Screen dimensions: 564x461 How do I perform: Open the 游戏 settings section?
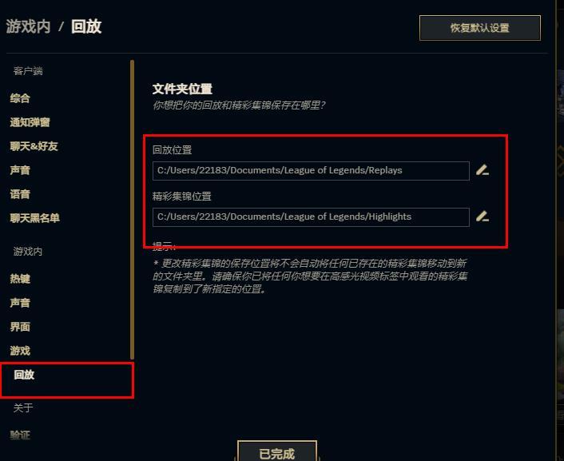click(x=20, y=351)
